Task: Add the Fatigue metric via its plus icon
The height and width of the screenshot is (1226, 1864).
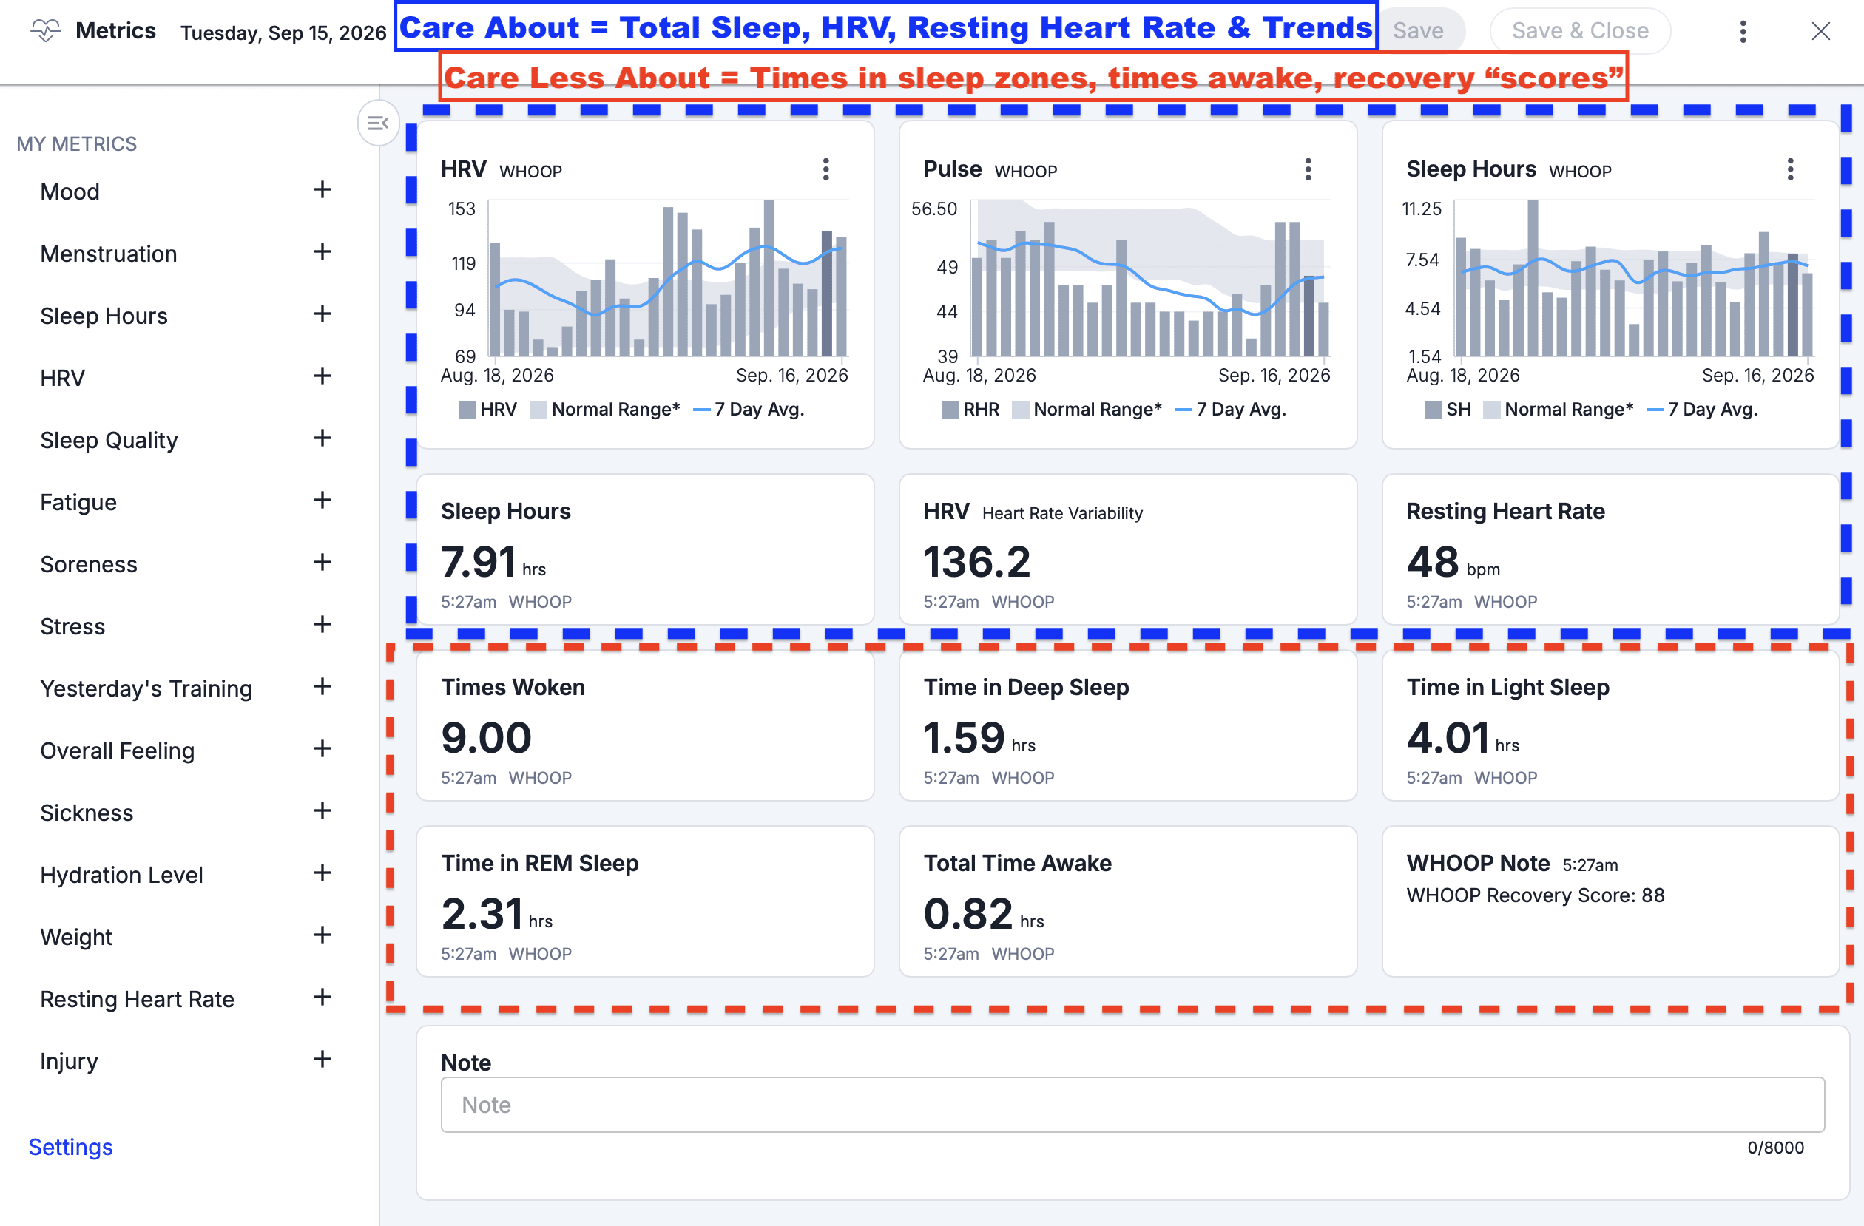Action: point(322,501)
